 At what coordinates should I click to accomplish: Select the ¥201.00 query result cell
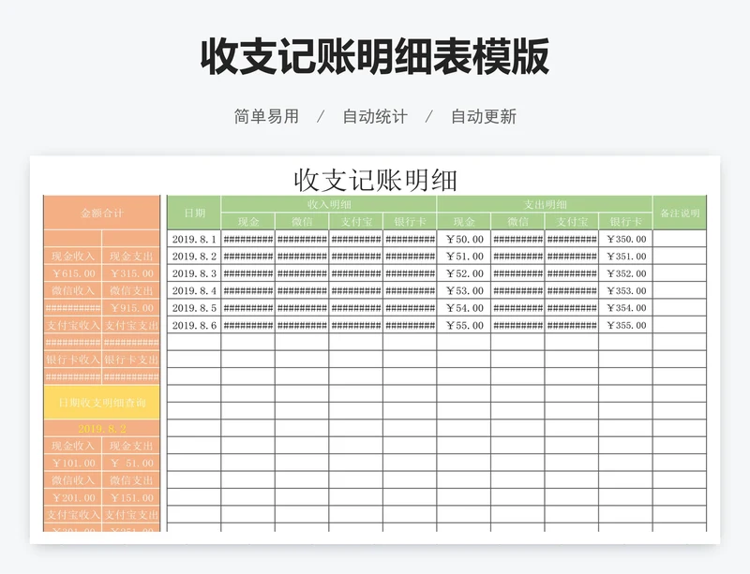[x=73, y=497]
